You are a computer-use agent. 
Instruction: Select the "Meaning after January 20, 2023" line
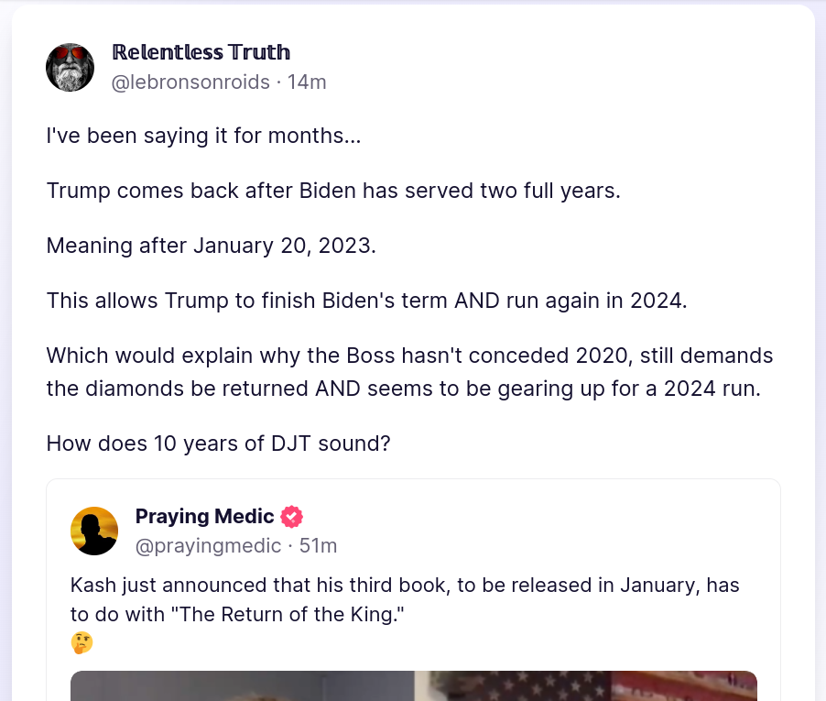tap(211, 246)
